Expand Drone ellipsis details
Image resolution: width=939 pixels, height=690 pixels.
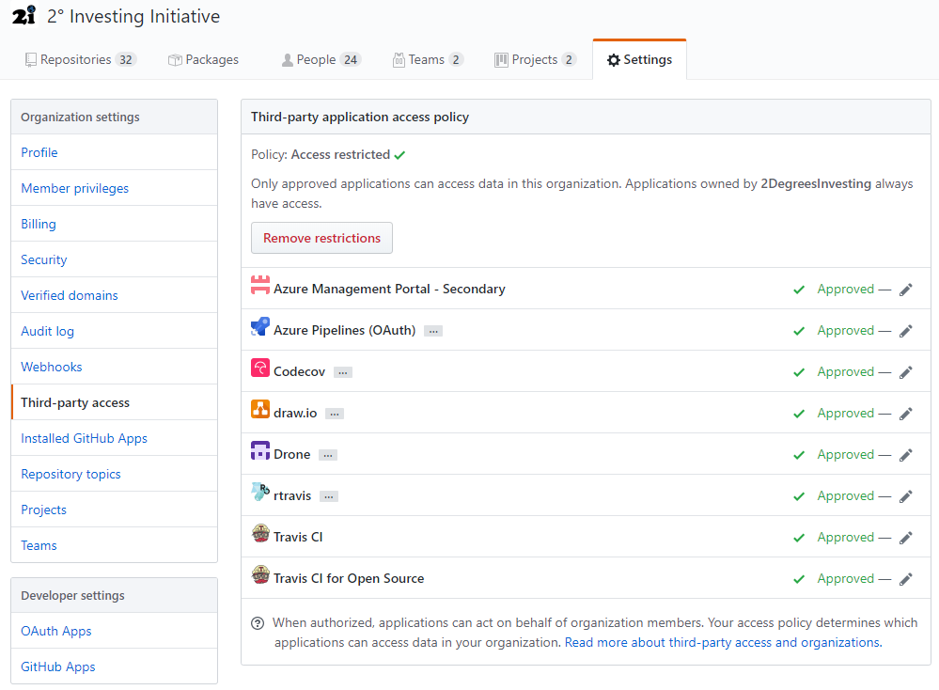[x=328, y=455]
